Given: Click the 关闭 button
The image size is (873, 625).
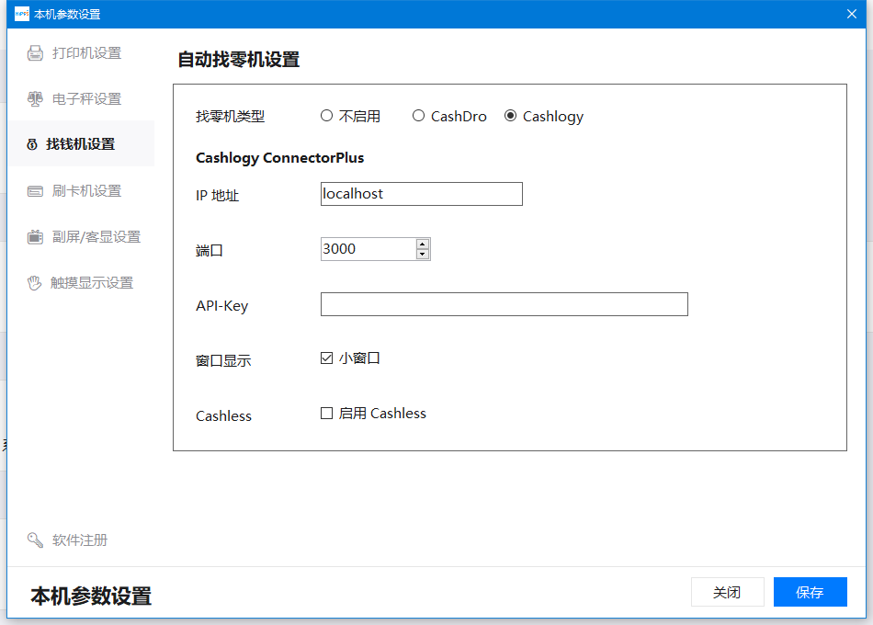Looking at the screenshot, I should click(728, 592).
